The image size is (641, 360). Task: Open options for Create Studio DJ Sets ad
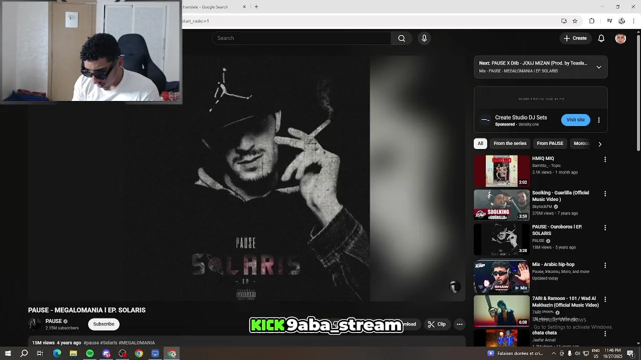pos(599,120)
